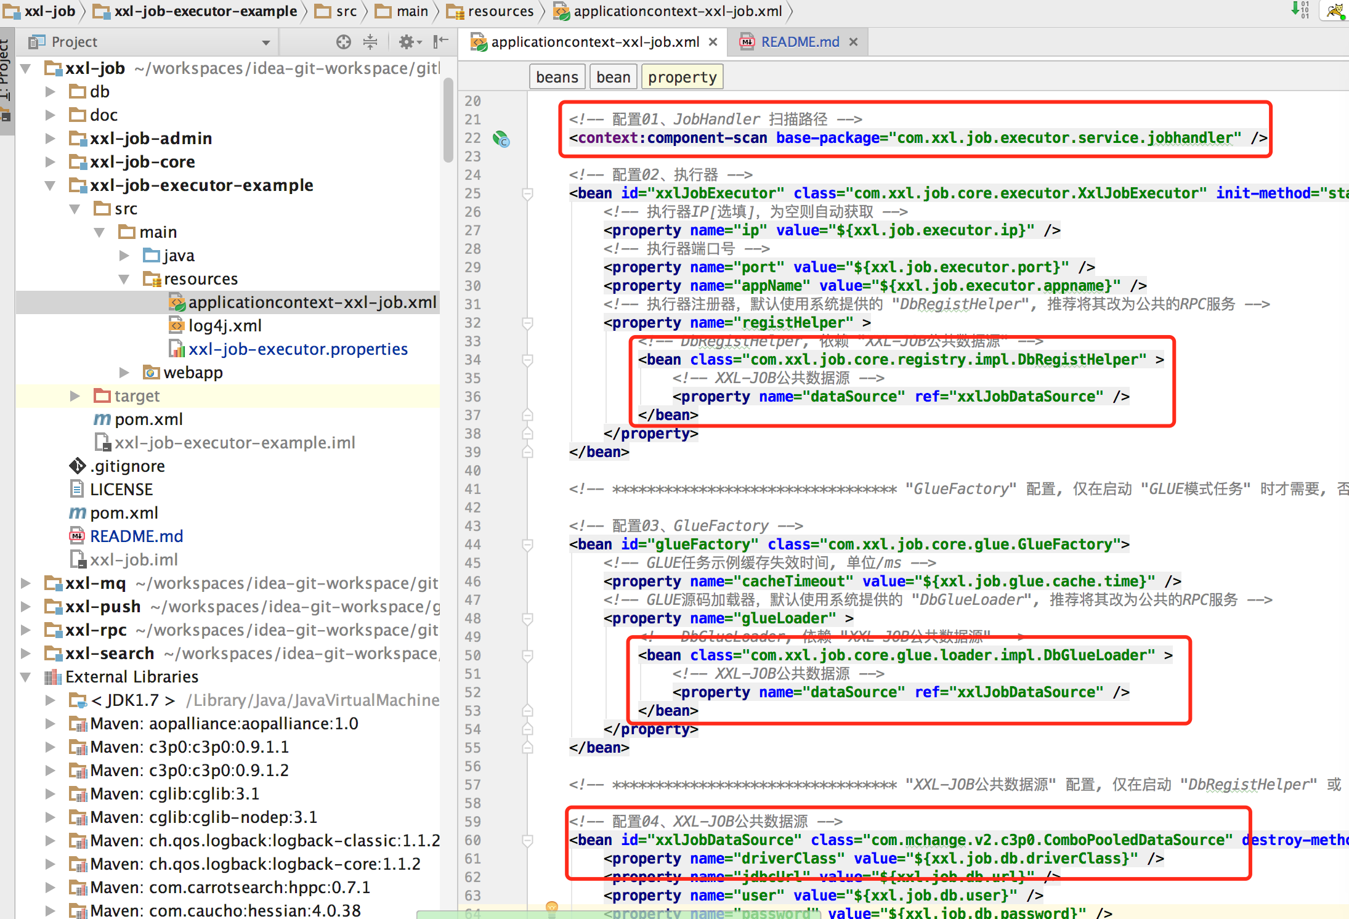This screenshot has width=1349, height=919.
Task: Expand Maven: cglib:cglib:3.1 library
Action: (51, 794)
